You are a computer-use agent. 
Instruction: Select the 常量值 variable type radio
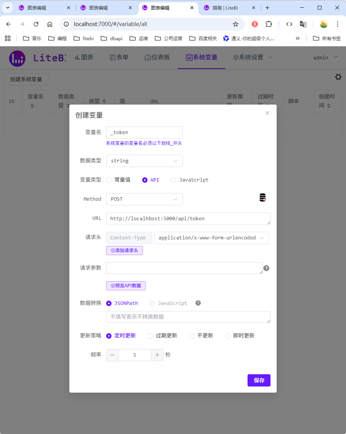click(x=108, y=180)
